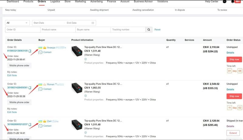
Task: Click Ship now for the first order
Action: coord(234,59)
